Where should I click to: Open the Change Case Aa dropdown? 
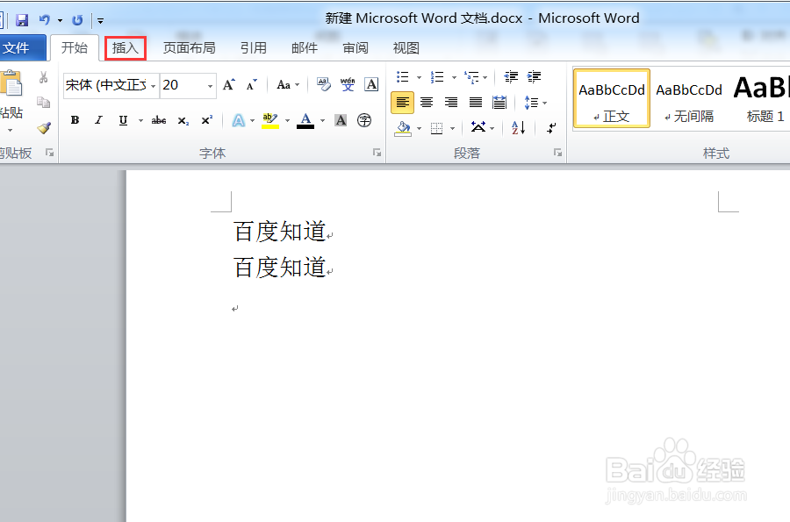point(288,84)
